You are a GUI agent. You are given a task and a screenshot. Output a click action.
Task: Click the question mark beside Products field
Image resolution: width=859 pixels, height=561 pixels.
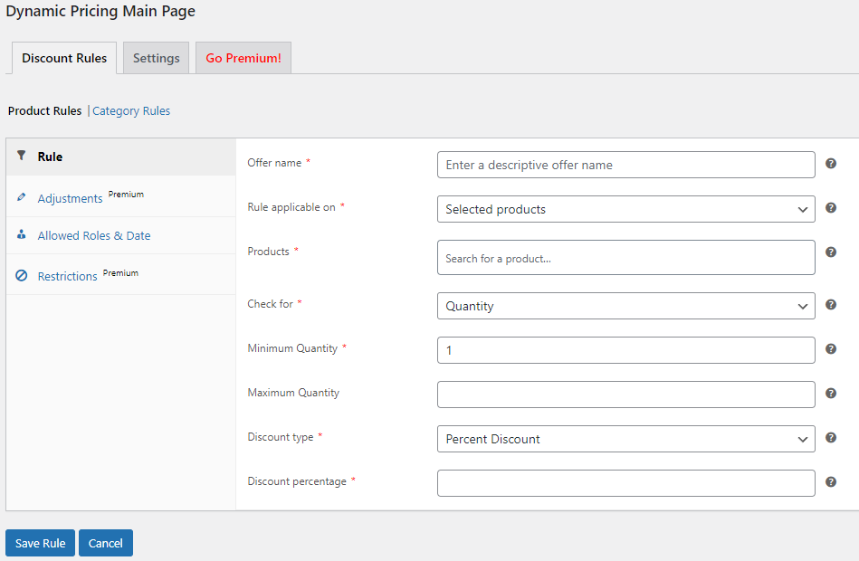pyautogui.click(x=831, y=252)
